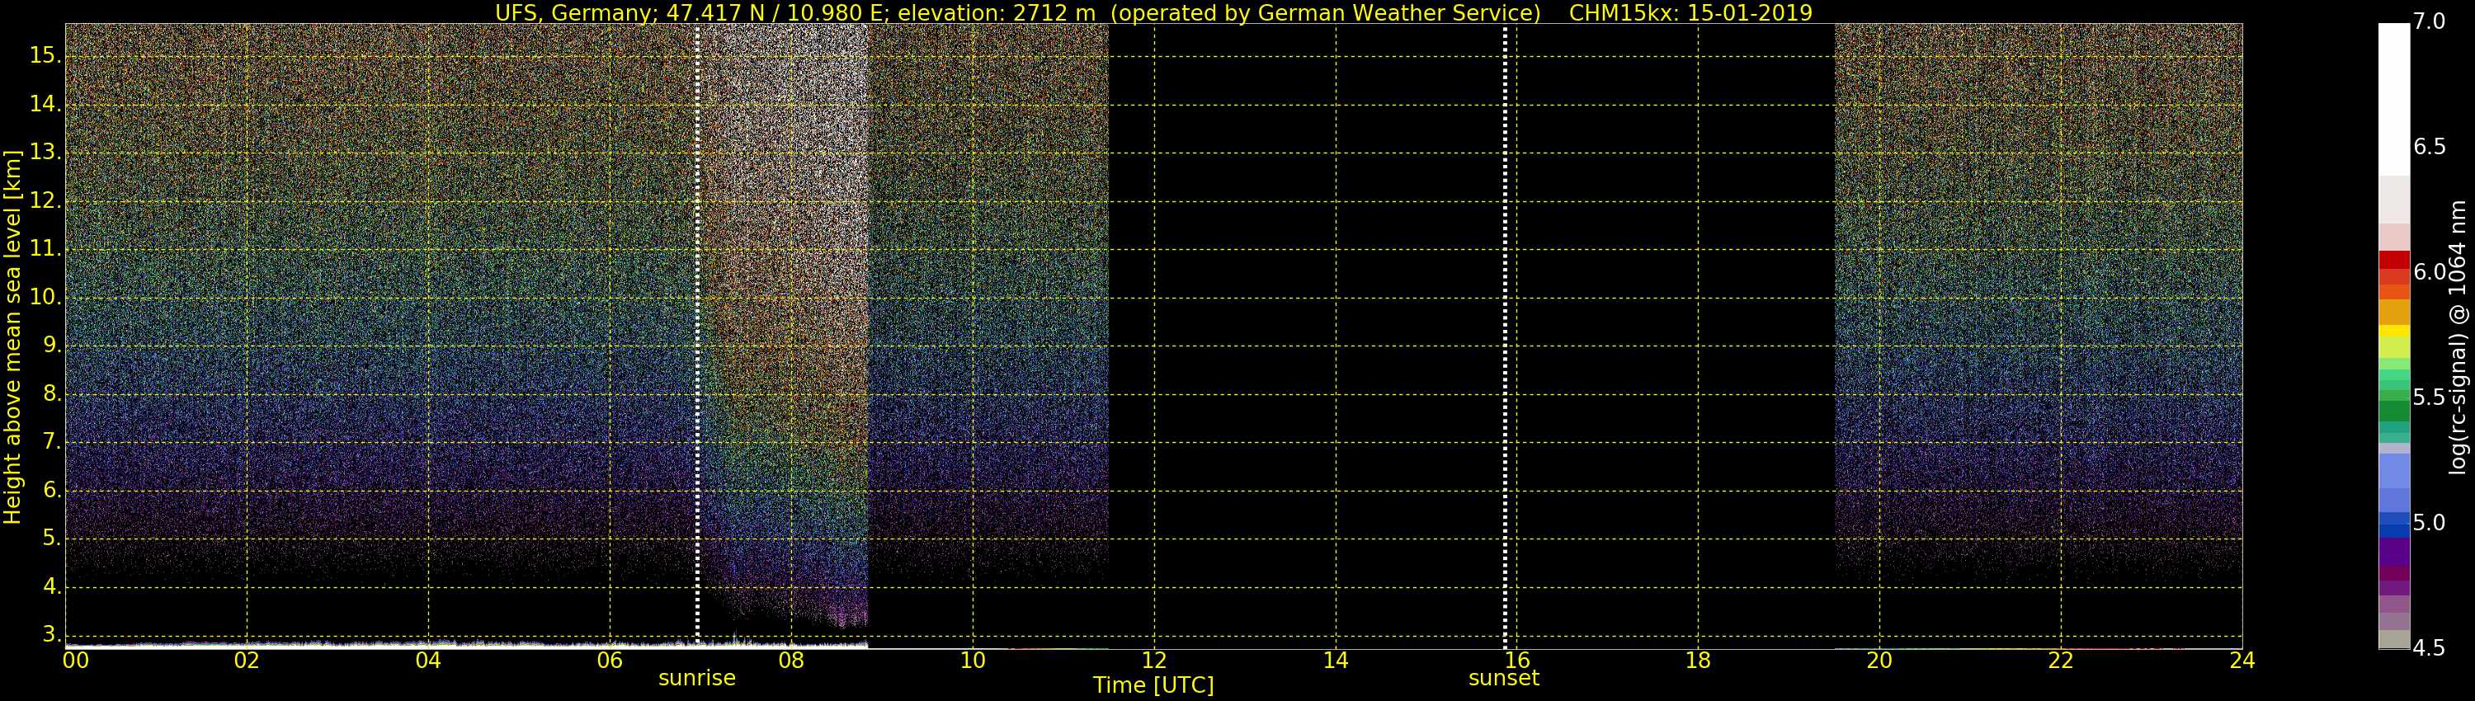
Task: Click the '14' time axis tick label
Action: click(1336, 661)
